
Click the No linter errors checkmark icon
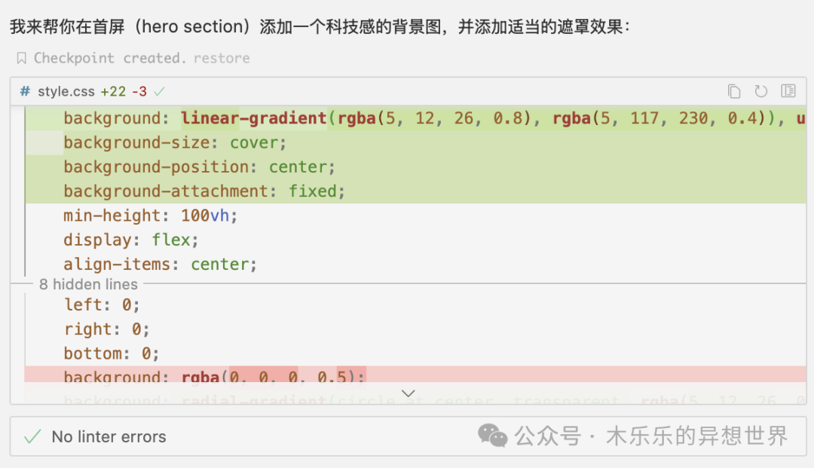tap(32, 436)
